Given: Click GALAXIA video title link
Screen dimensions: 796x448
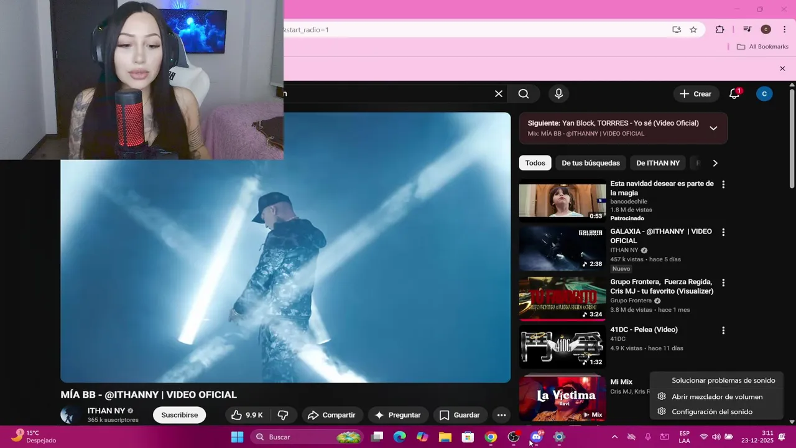Looking at the screenshot, I should 661,236.
